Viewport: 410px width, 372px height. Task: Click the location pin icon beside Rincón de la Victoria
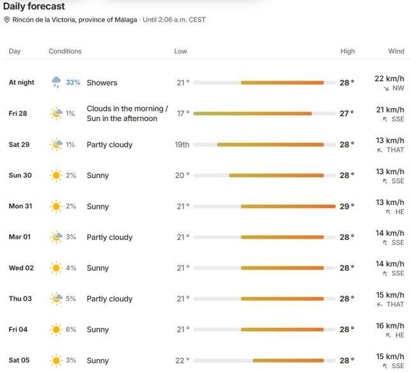[x=7, y=20]
